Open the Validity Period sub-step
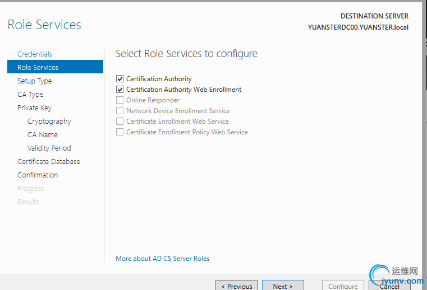 49,148
